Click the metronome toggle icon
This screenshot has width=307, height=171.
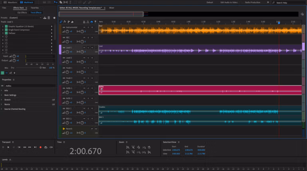[x=84, y=22]
